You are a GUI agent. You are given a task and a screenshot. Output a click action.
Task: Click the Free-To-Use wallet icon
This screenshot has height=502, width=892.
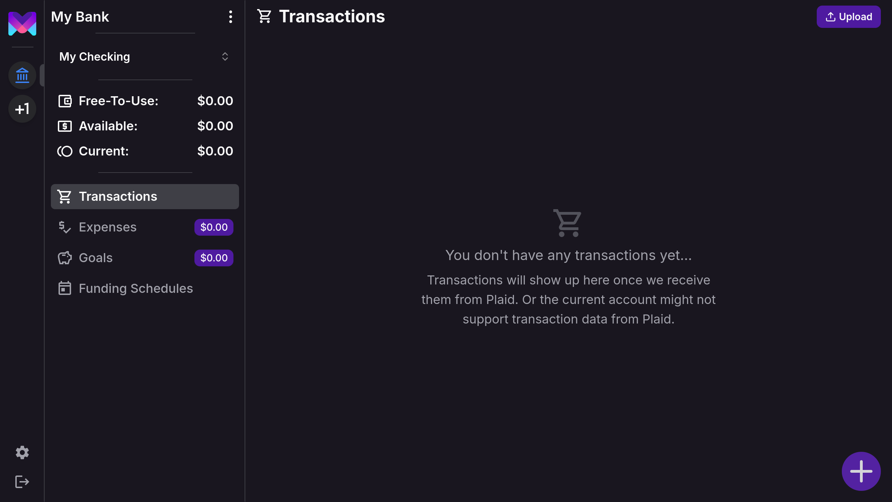pos(65,101)
